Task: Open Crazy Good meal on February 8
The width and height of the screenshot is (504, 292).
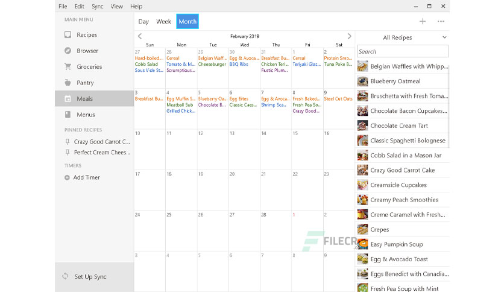Action: [x=306, y=111]
